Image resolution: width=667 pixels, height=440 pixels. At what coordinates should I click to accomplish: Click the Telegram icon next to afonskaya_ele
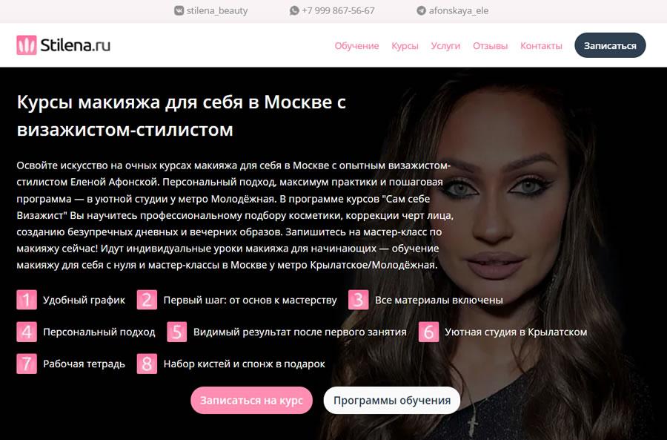click(x=421, y=10)
